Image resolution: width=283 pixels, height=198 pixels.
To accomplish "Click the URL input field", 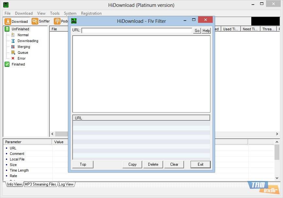I will point(137,30).
